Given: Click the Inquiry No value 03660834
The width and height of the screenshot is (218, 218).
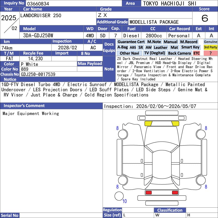Looking at the screenshot, I should [x=38, y=4].
